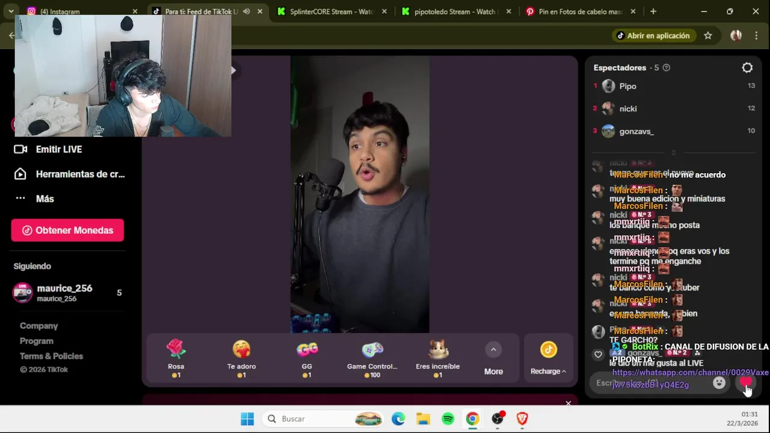
Task: Send the Game Controller gift
Action: pyautogui.click(x=372, y=358)
